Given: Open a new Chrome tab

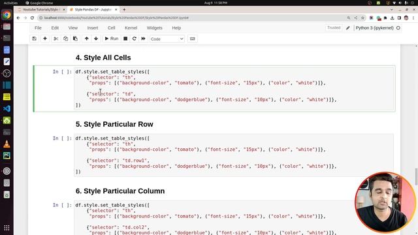Looking at the screenshot, I should [124, 10].
